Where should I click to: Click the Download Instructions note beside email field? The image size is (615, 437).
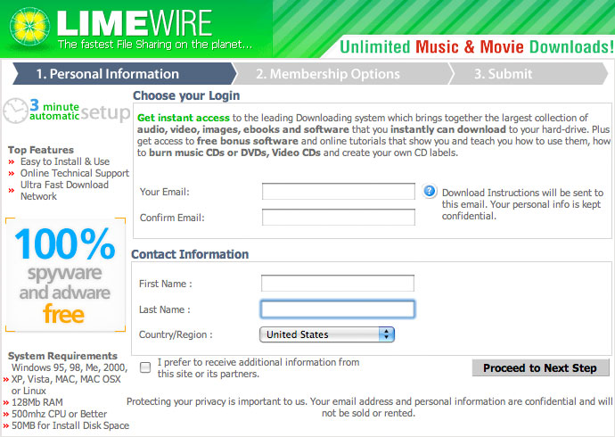tap(522, 204)
